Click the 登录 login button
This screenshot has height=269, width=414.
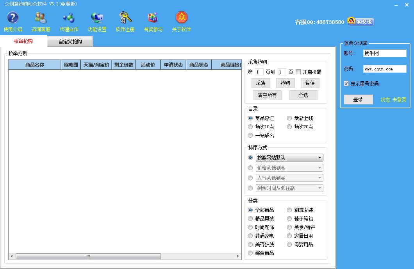[358, 99]
